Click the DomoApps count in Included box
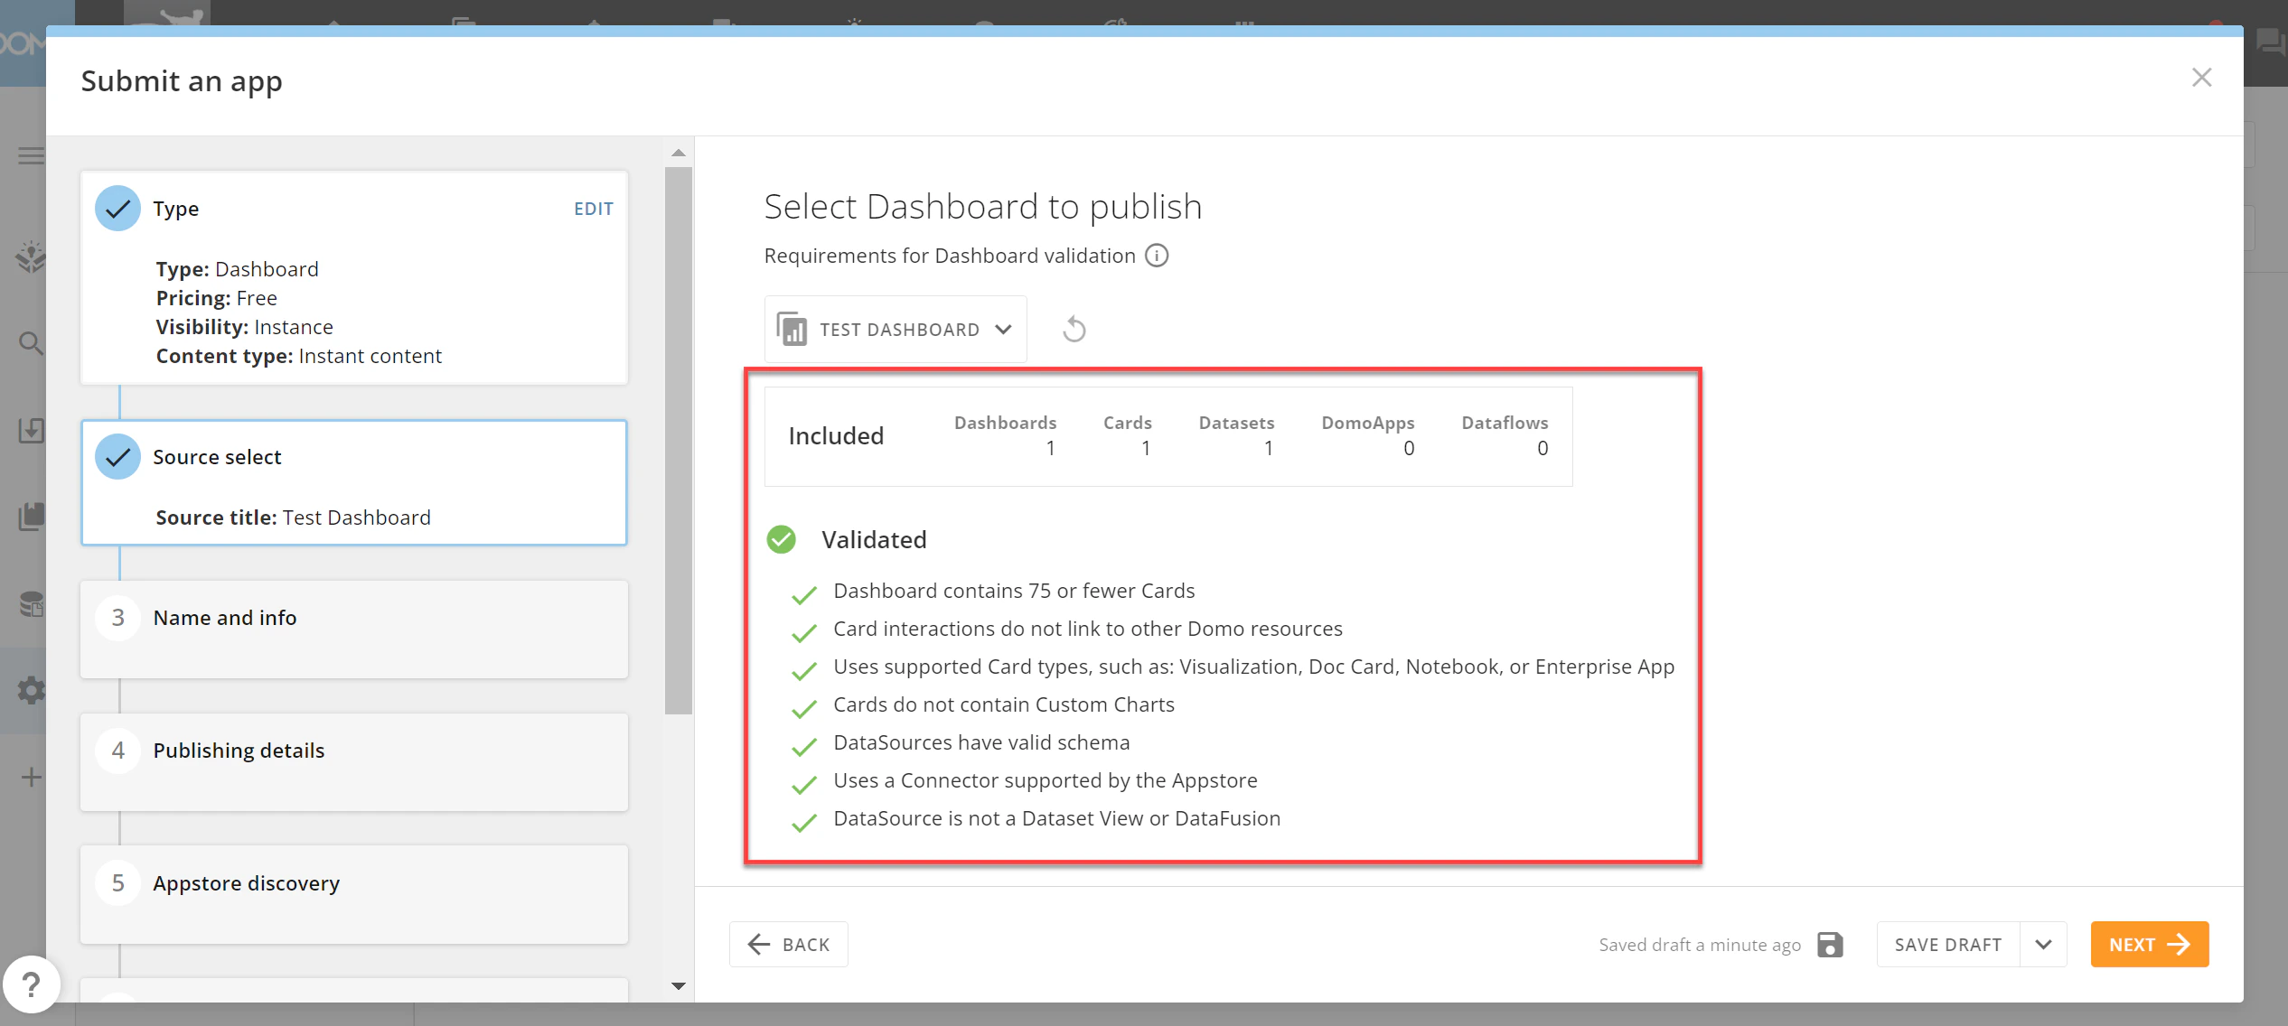The image size is (2288, 1026). (x=1408, y=448)
